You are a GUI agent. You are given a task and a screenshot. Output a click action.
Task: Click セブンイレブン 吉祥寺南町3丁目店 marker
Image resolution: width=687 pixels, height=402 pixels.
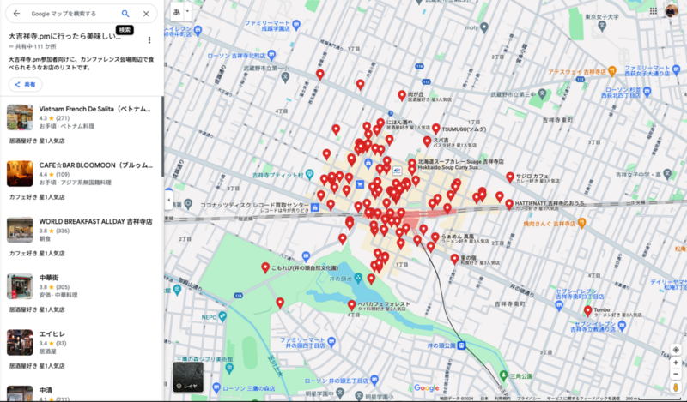click(559, 305)
